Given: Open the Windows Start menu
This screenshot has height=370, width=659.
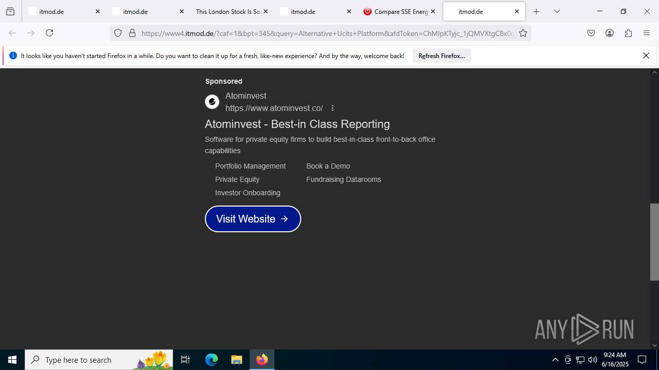Looking at the screenshot, I should click(12, 360).
